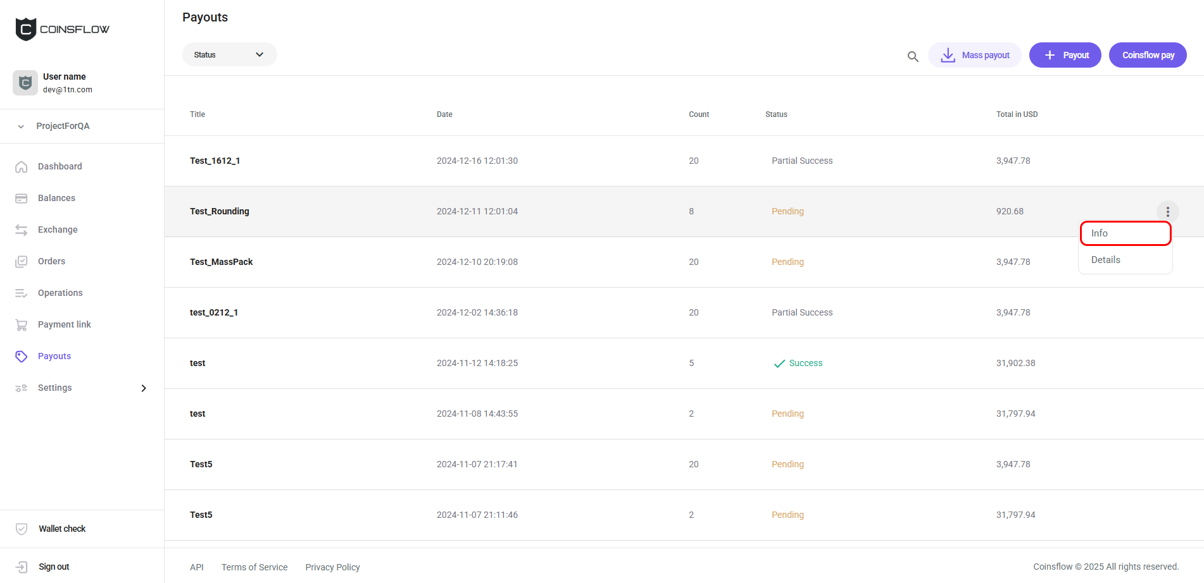Expand the Settings submenu arrow

point(144,388)
